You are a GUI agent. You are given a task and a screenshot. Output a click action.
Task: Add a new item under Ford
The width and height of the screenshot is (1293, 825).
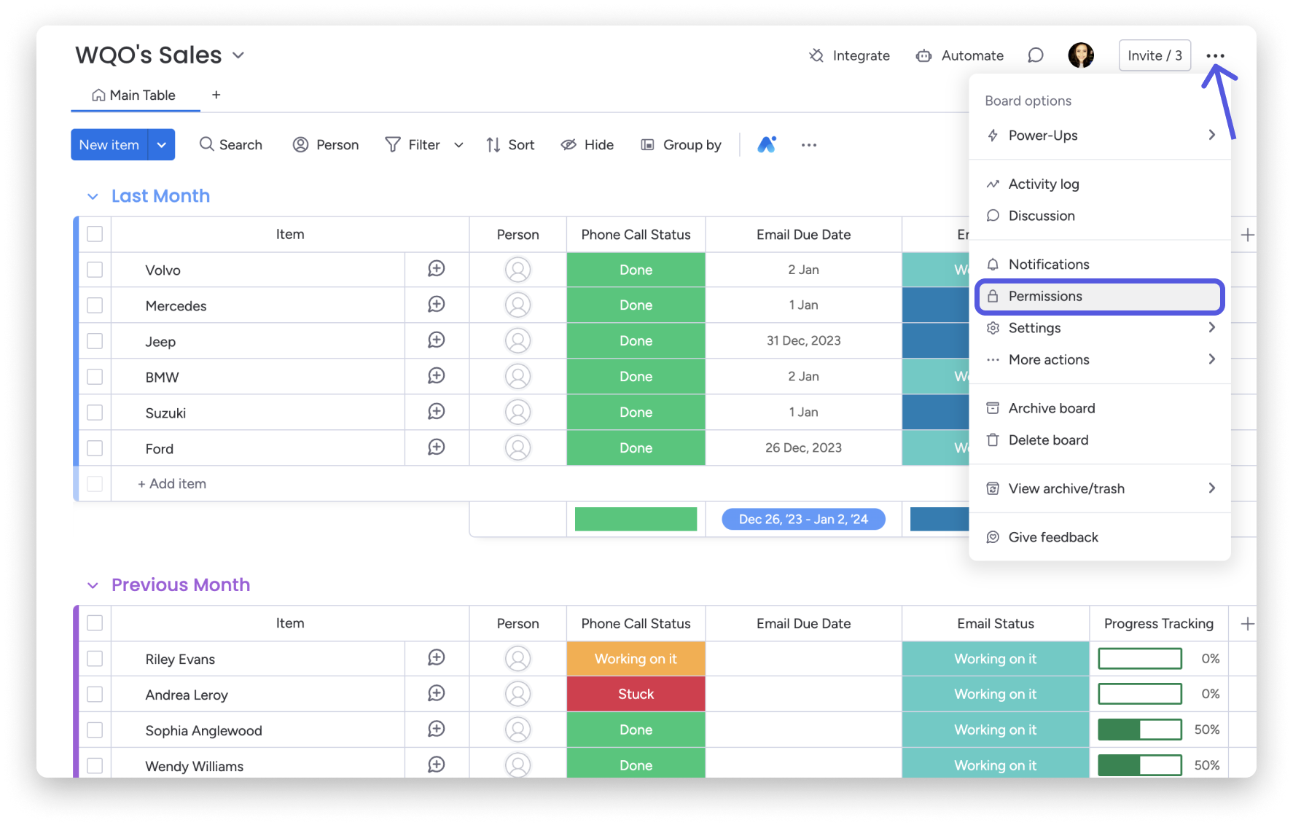[x=171, y=483]
